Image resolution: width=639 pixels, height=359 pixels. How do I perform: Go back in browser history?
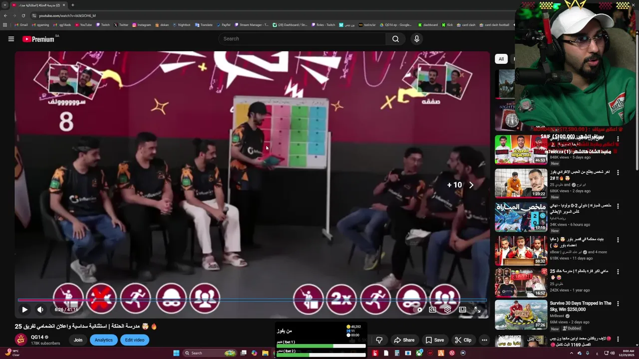click(5, 15)
